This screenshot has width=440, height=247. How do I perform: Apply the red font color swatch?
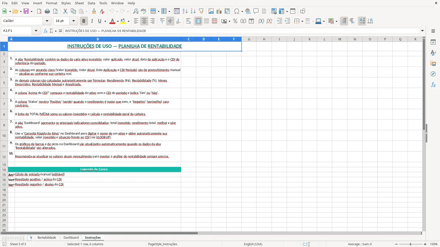click(x=113, y=21)
